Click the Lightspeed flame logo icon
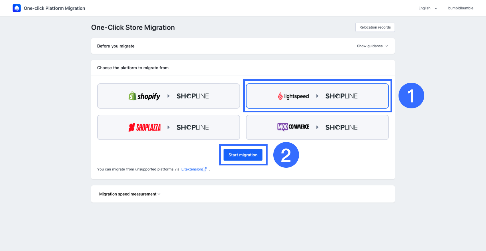The height and width of the screenshot is (251, 486). click(280, 96)
